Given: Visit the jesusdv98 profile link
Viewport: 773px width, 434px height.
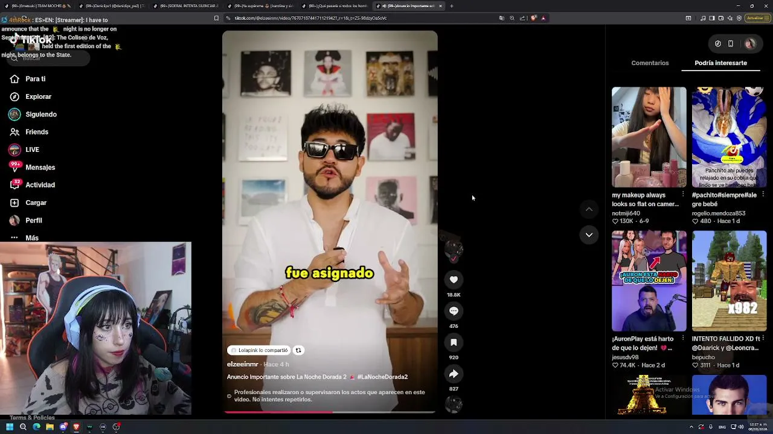Looking at the screenshot, I should pyautogui.click(x=624, y=357).
